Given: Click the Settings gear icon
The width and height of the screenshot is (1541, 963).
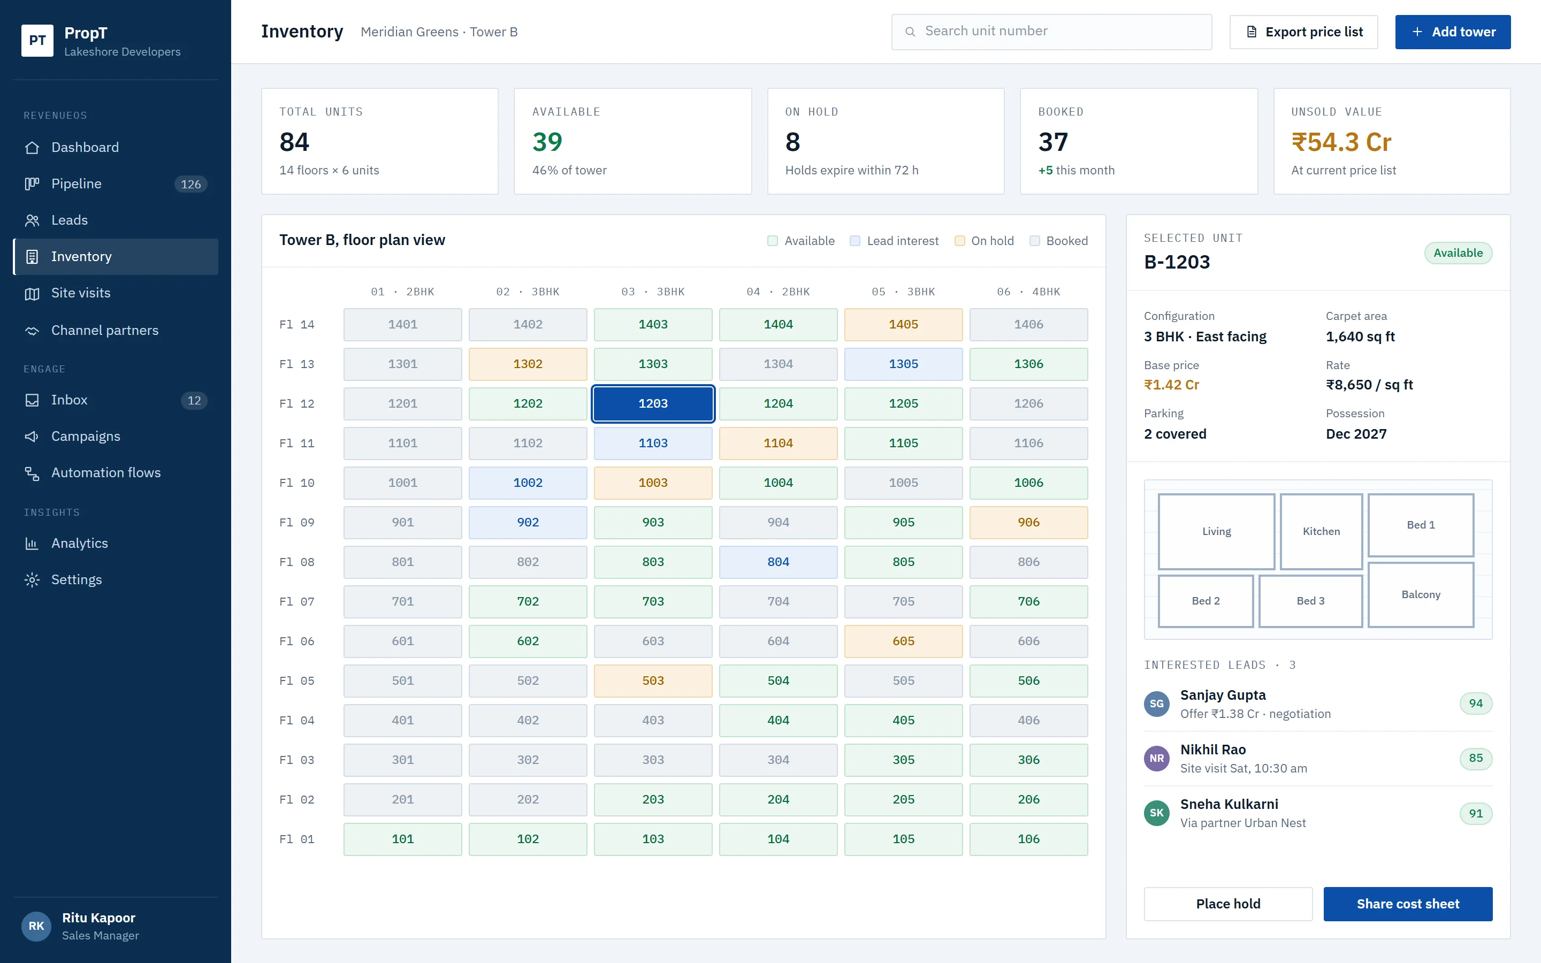Looking at the screenshot, I should [x=32, y=579].
